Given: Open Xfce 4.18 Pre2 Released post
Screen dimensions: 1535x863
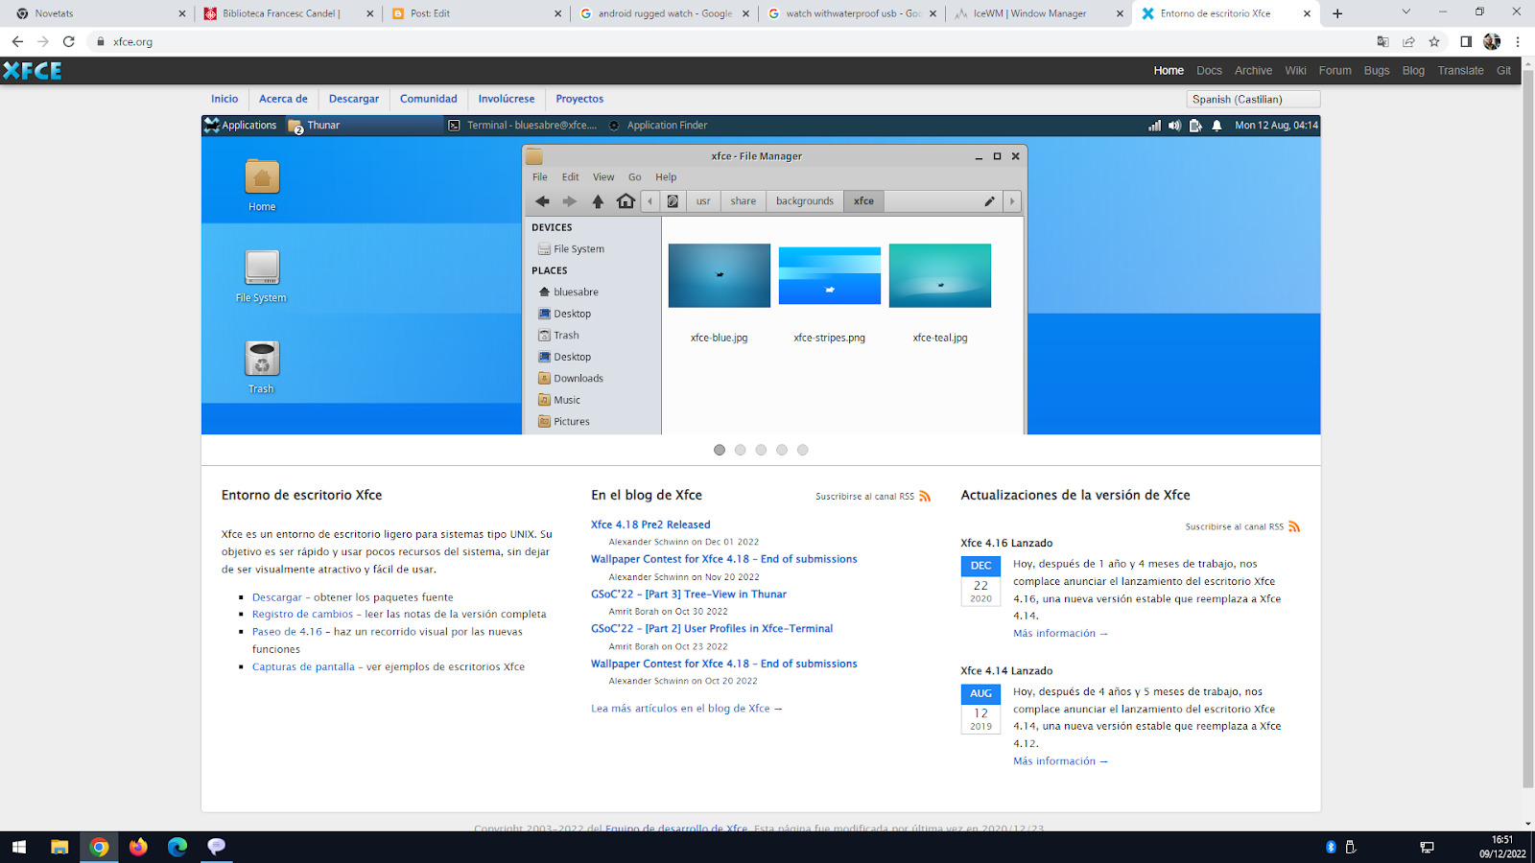Looking at the screenshot, I should [650, 525].
